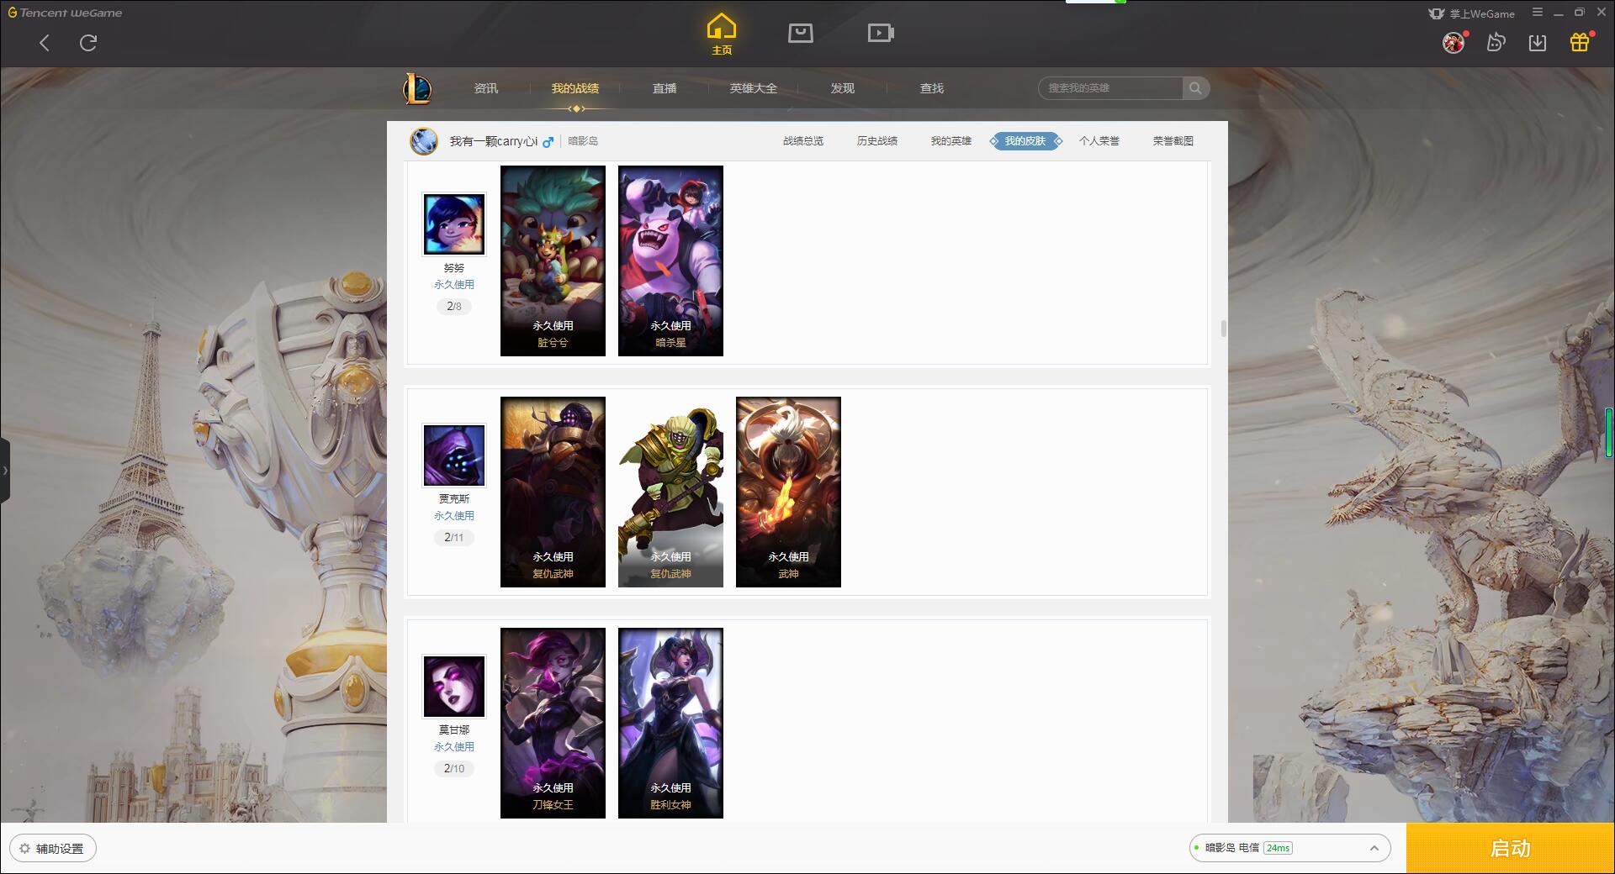
Task: Click the League of Legends logo icon
Action: coord(417,88)
